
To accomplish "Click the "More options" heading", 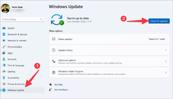I will click(x=56, y=31).
